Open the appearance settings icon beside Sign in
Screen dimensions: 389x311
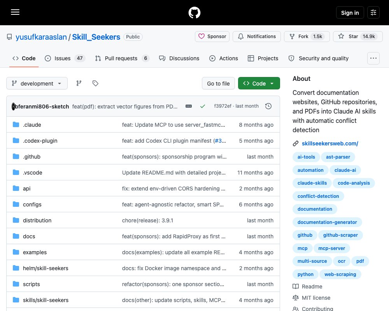pyautogui.click(x=373, y=12)
